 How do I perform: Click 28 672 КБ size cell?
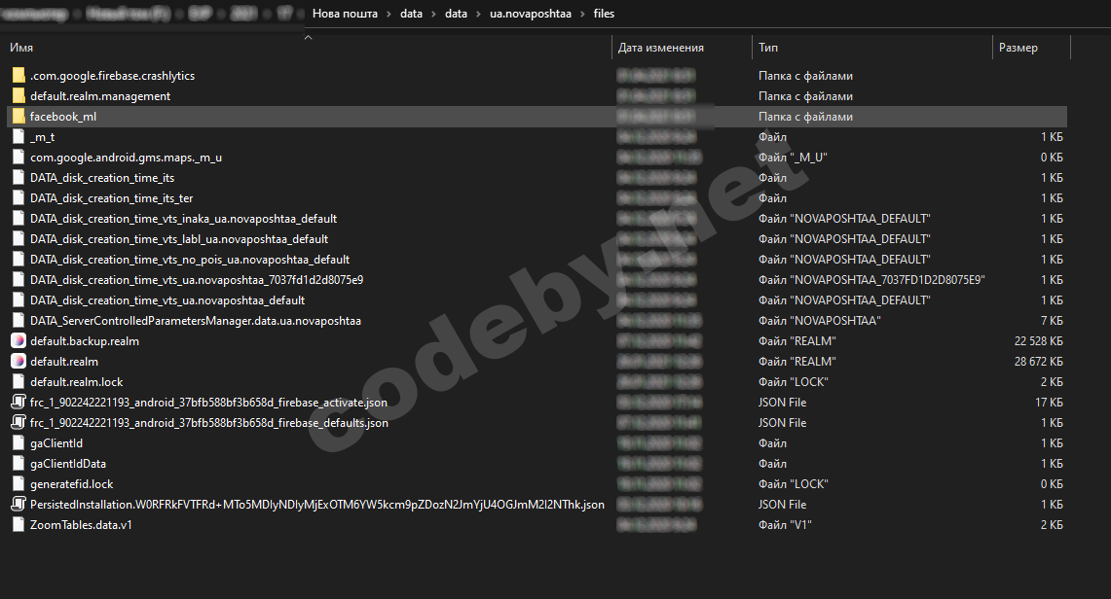(x=1038, y=362)
